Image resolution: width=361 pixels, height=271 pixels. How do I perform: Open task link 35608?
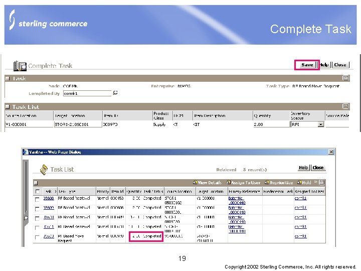pyautogui.click(x=49, y=198)
